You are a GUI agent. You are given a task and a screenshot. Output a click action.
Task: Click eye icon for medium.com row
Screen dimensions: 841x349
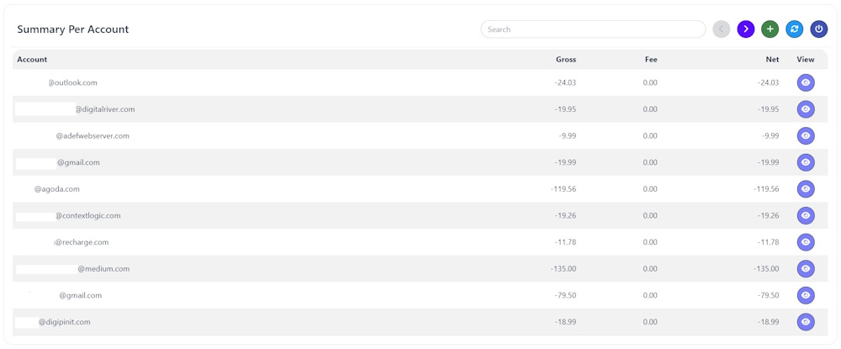pos(806,269)
